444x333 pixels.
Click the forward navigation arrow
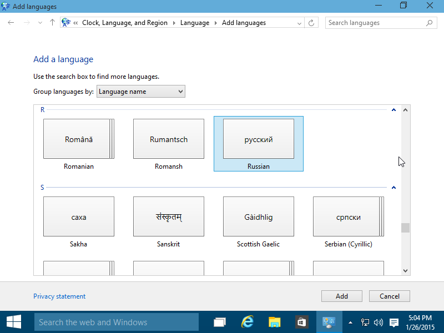[x=27, y=23]
